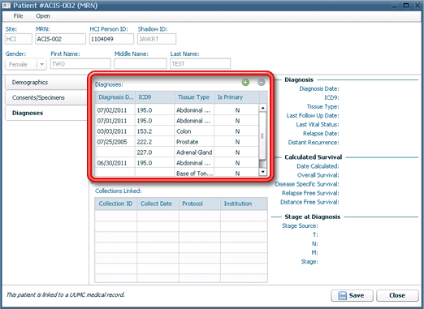Sort by Is Primary column header

(x=236, y=97)
